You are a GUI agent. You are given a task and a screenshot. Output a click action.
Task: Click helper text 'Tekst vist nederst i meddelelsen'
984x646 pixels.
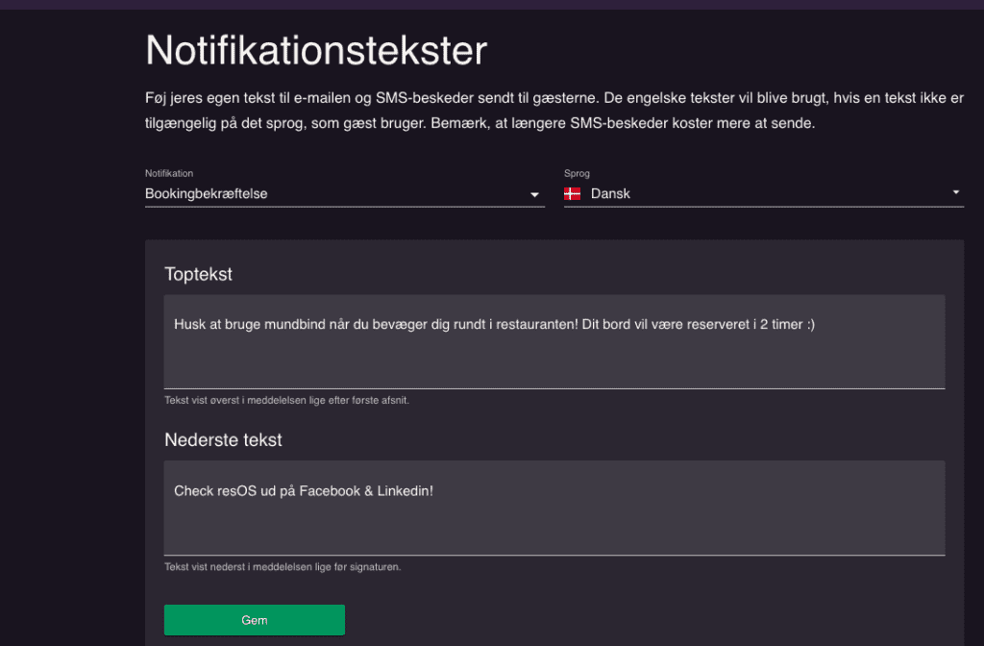click(x=283, y=567)
